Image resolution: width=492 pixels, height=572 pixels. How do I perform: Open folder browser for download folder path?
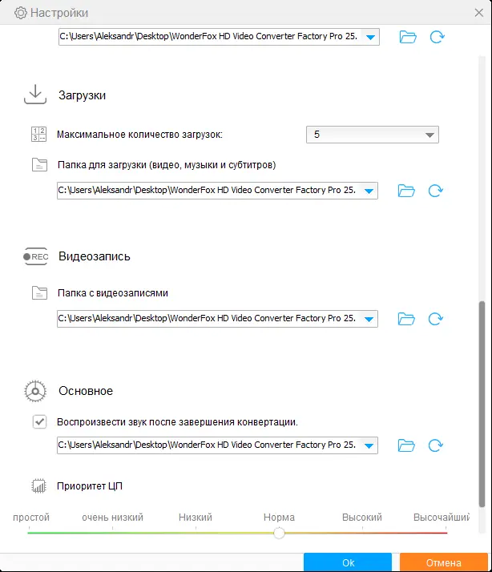point(407,191)
